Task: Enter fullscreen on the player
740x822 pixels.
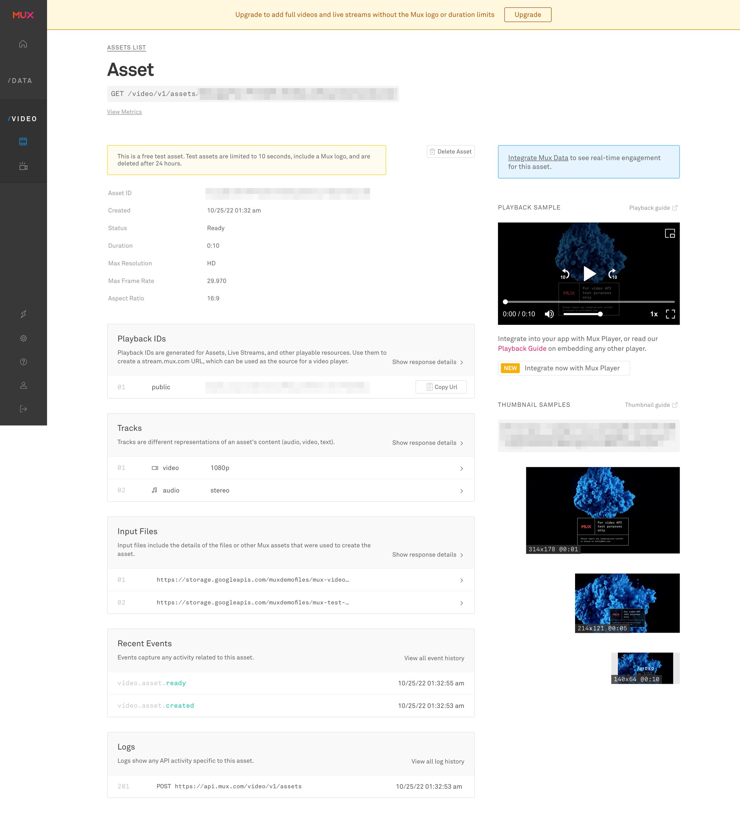Action: click(x=671, y=314)
